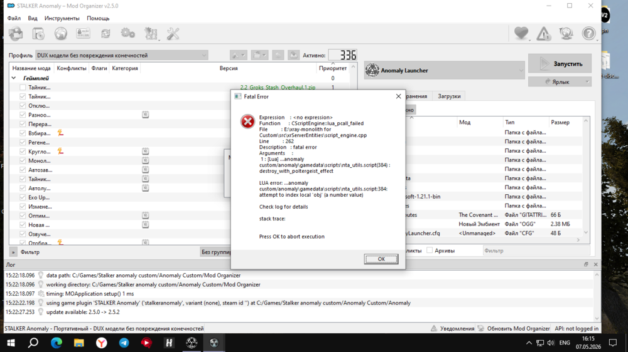Viewport: 628px width, 352px height.
Task: Click Обновить Mod Organizer in the status bar
Action: click(514, 328)
